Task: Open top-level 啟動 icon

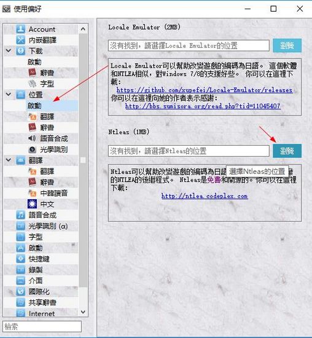Action: pos(21,248)
